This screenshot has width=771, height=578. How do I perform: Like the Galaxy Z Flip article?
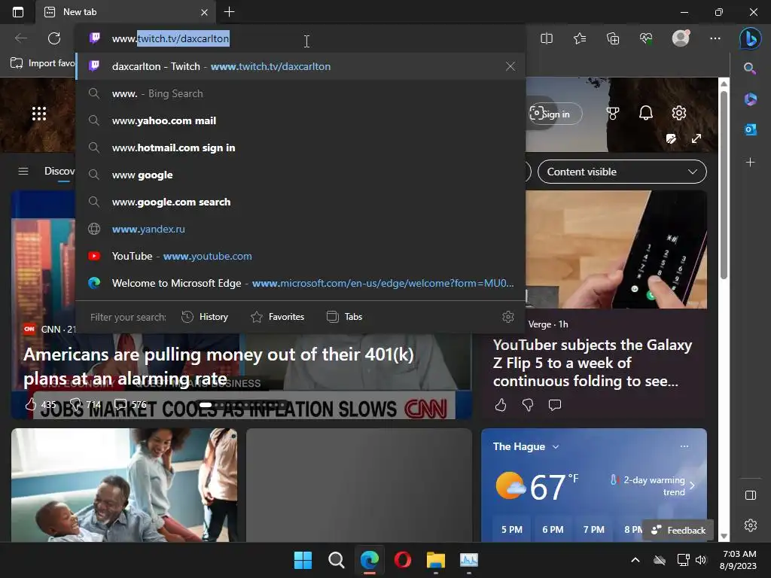501,405
